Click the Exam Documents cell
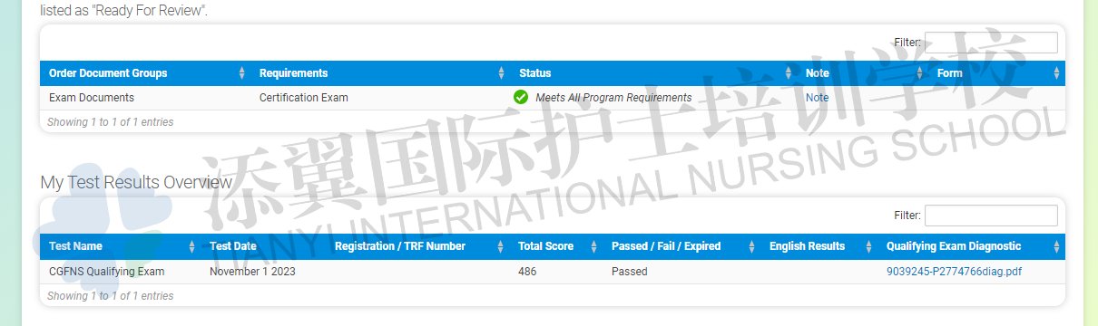This screenshot has width=1098, height=326. tap(92, 98)
